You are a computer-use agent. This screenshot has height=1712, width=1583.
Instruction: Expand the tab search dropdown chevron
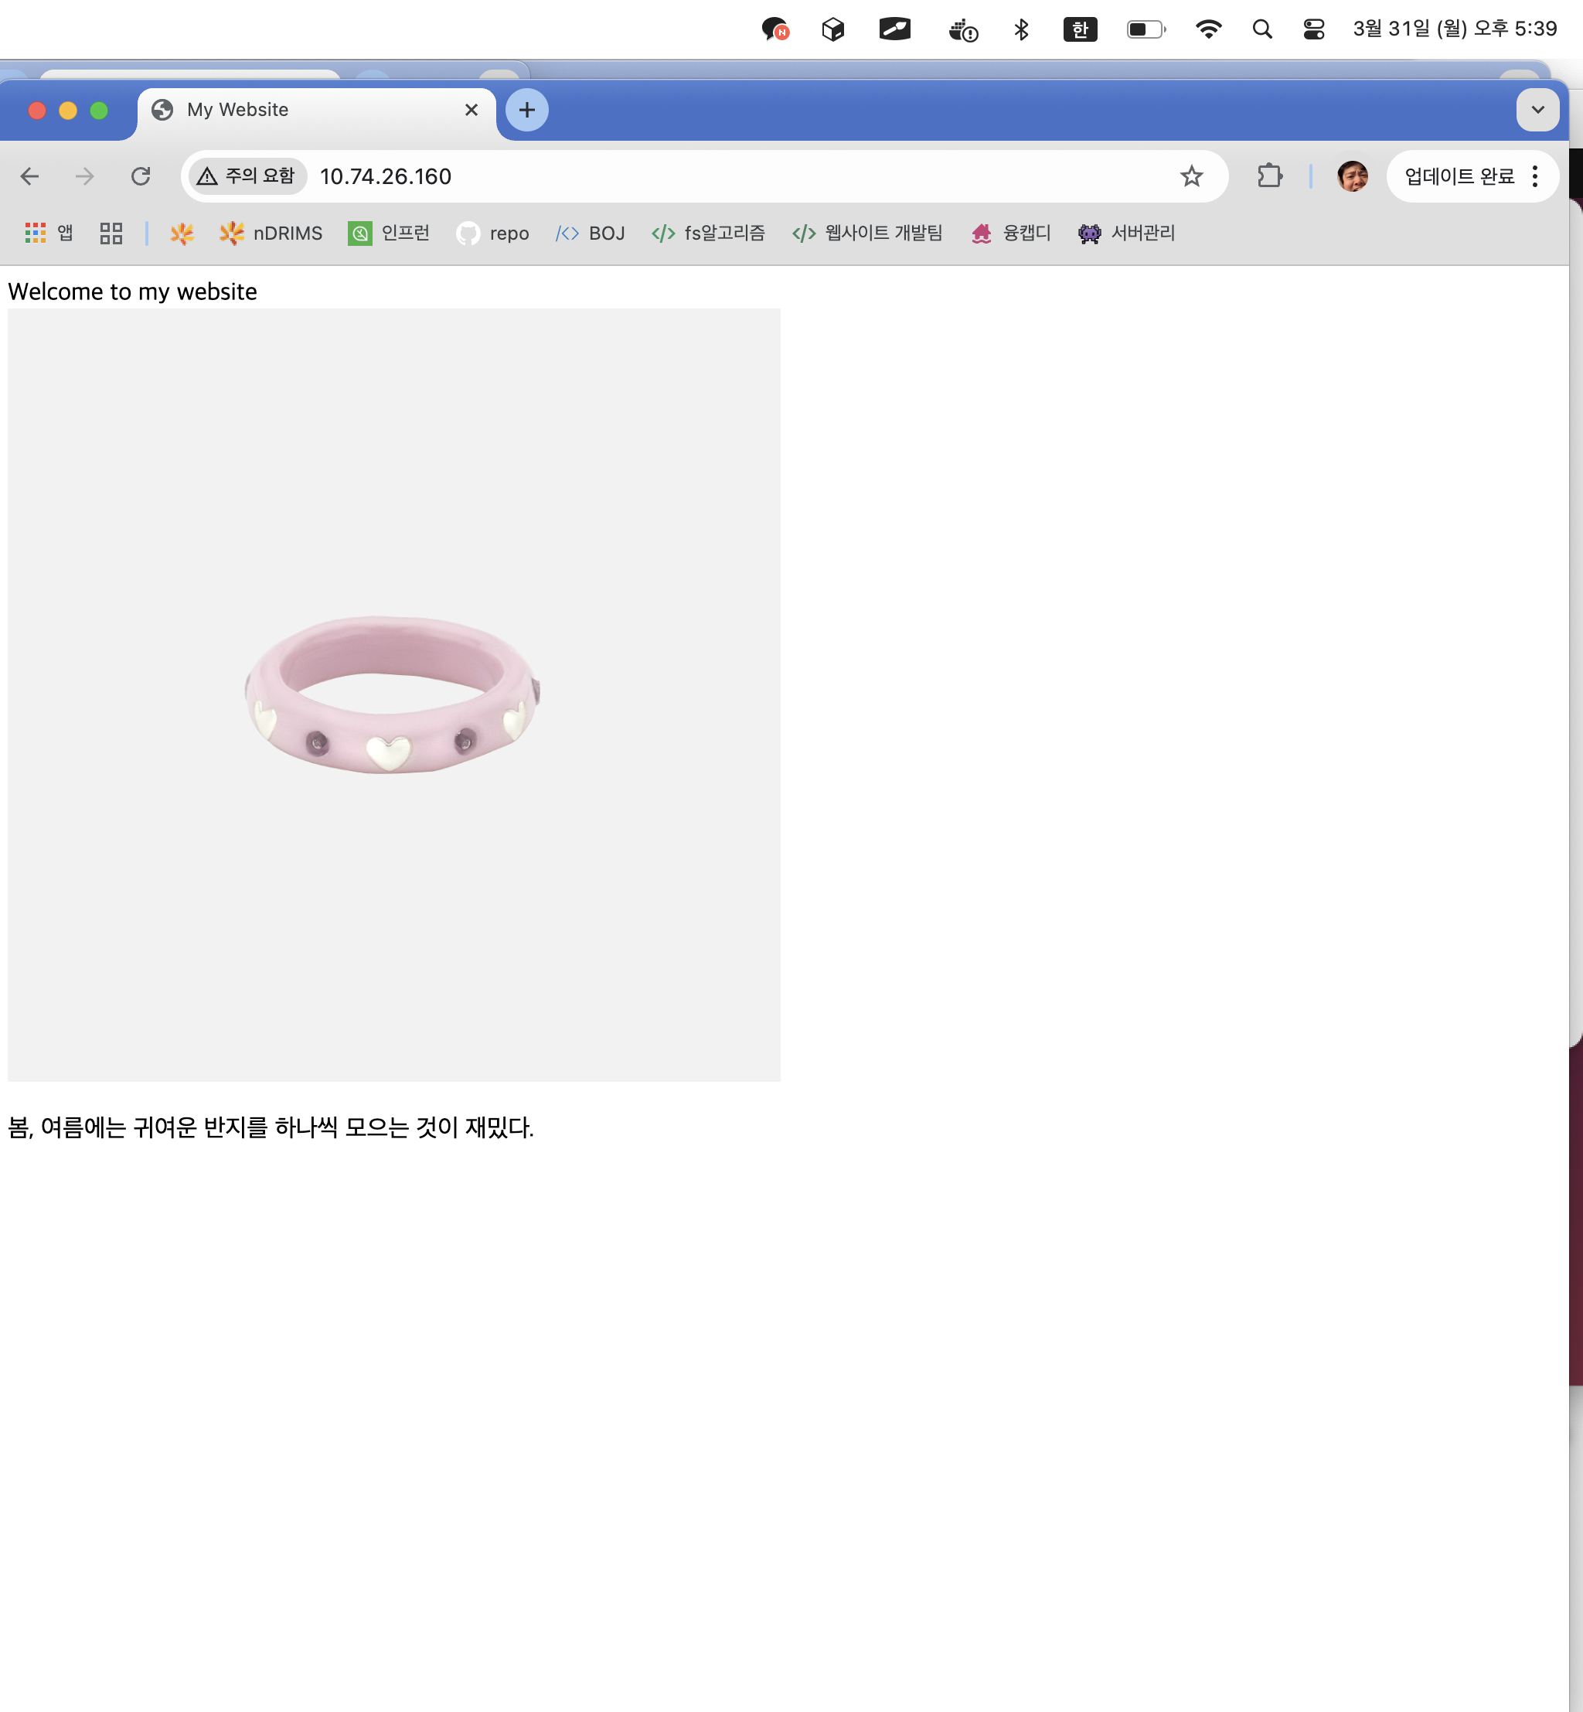pyautogui.click(x=1537, y=110)
